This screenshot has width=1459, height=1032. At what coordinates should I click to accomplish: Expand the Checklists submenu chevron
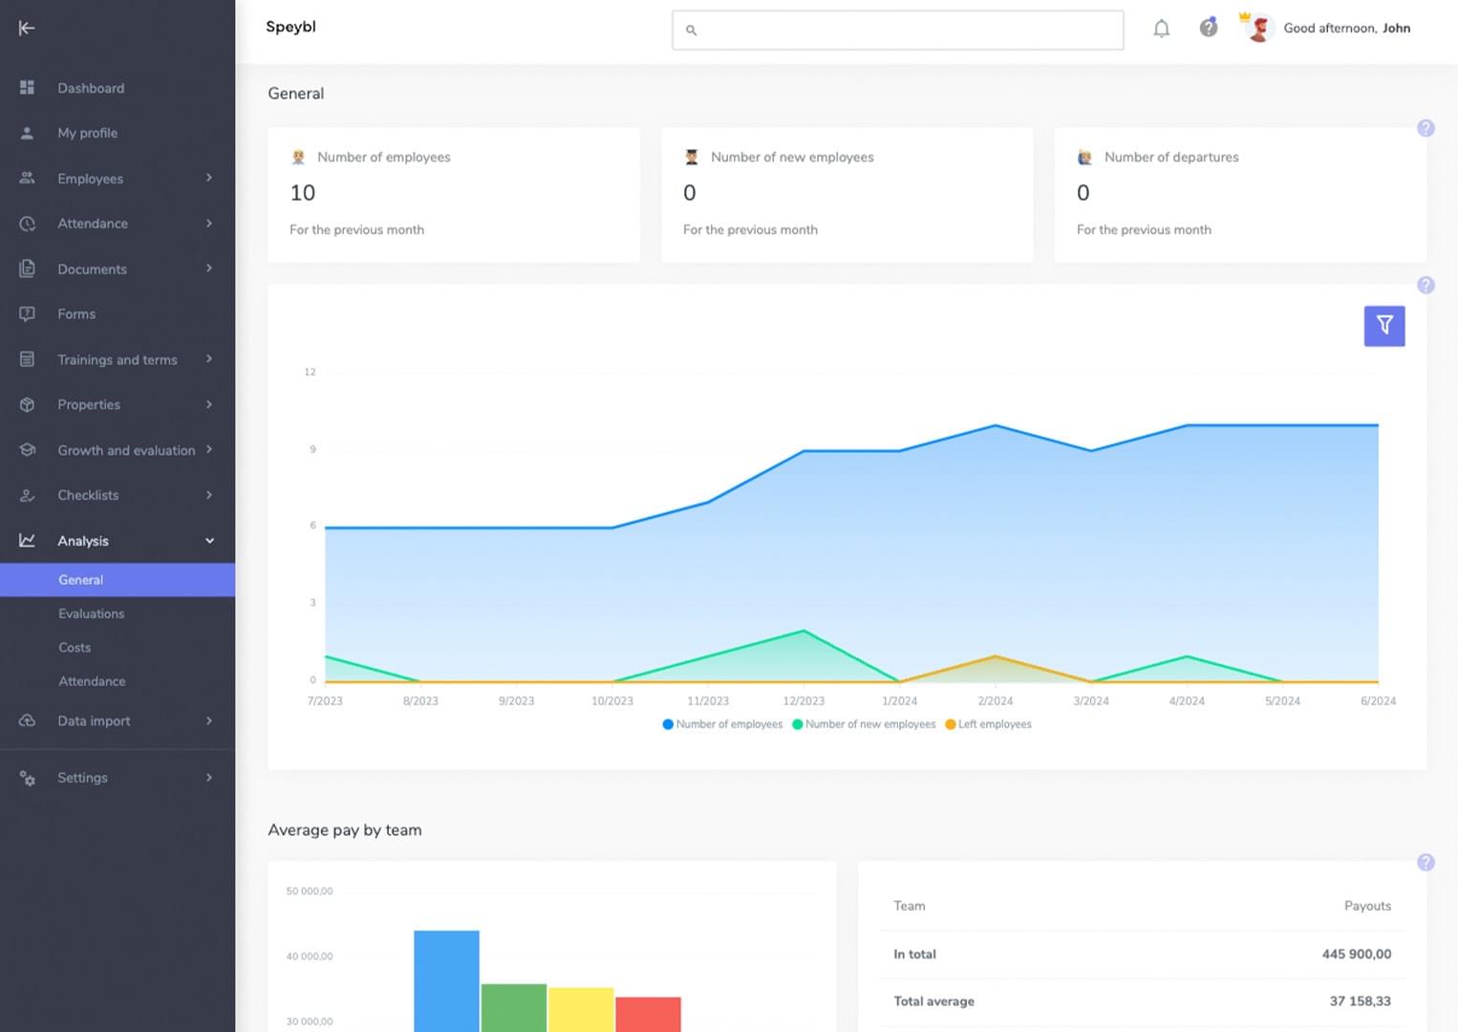click(209, 495)
